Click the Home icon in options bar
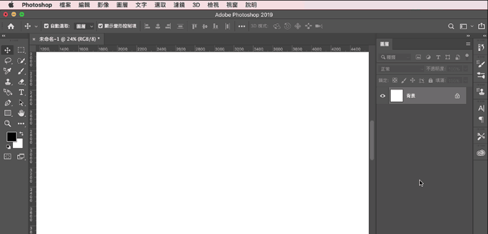Image resolution: width=488 pixels, height=234 pixels. tap(11, 26)
